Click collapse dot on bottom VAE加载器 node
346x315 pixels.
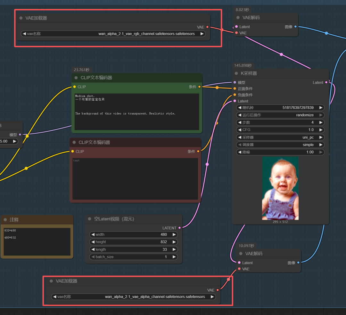pos(51,281)
